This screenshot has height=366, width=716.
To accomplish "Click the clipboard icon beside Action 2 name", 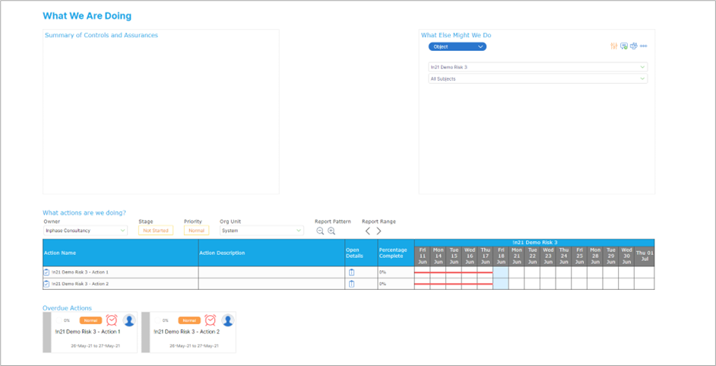I will [46, 284].
